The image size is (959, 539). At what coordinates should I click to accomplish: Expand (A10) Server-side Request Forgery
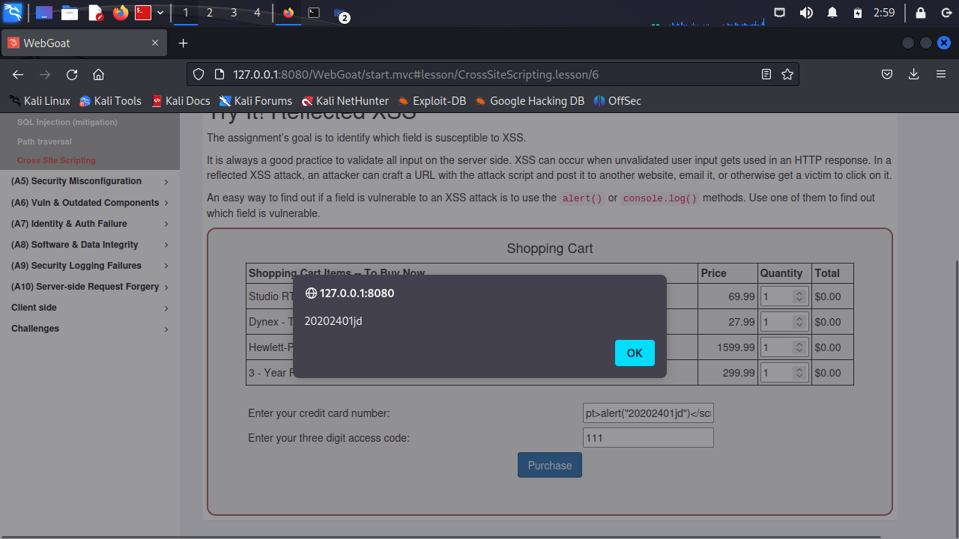90,287
